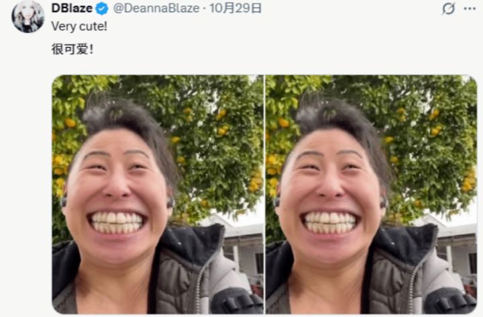Open the DBlaze display name link
The height and width of the screenshot is (317, 483).
pyautogui.click(x=72, y=8)
